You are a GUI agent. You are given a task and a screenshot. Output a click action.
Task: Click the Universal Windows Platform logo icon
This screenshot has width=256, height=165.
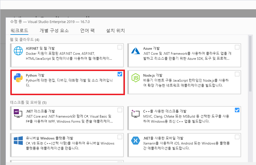[x=18, y=140]
